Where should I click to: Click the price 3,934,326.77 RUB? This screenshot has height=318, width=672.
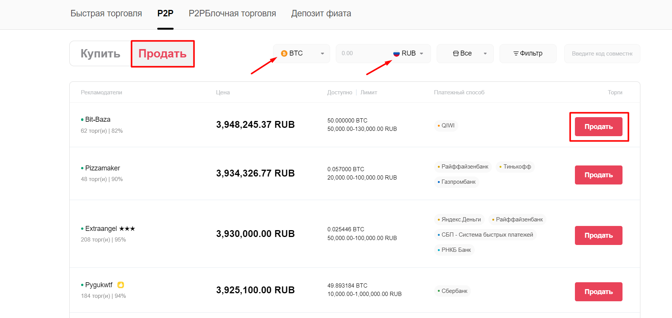click(255, 173)
